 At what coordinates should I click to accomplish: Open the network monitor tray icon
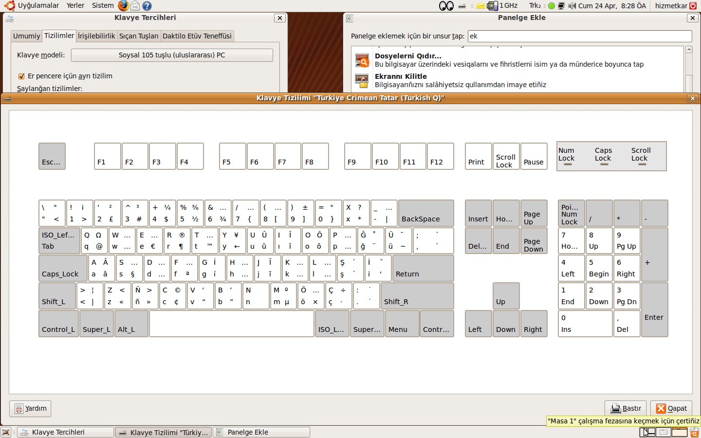pos(561,6)
